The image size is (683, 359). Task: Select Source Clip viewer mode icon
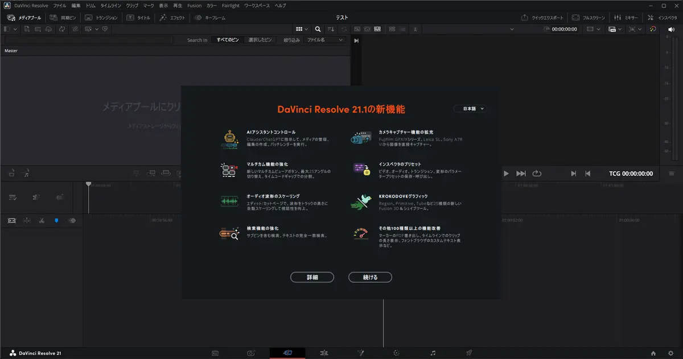click(x=357, y=29)
